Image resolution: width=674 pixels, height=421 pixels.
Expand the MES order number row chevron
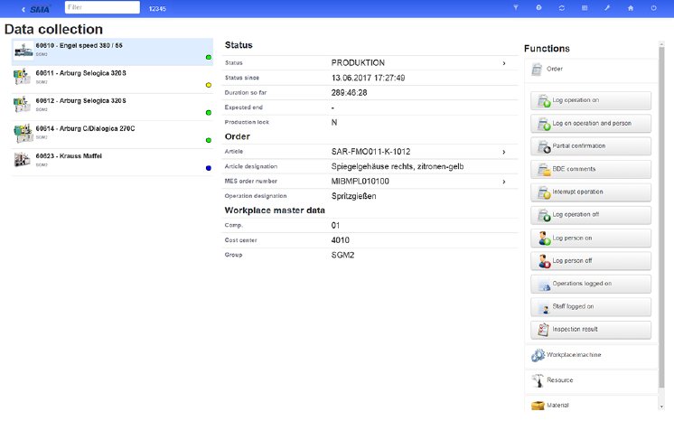[503, 182]
